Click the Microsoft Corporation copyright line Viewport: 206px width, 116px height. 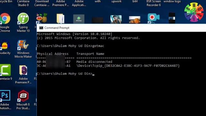coord(88,38)
